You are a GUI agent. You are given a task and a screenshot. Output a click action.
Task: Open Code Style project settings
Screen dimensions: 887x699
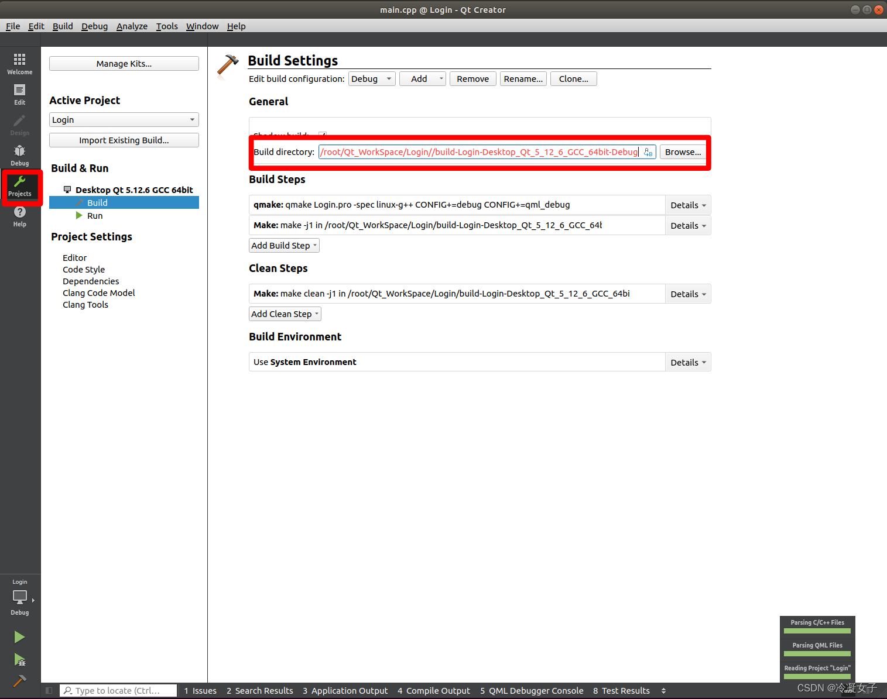[x=84, y=270]
